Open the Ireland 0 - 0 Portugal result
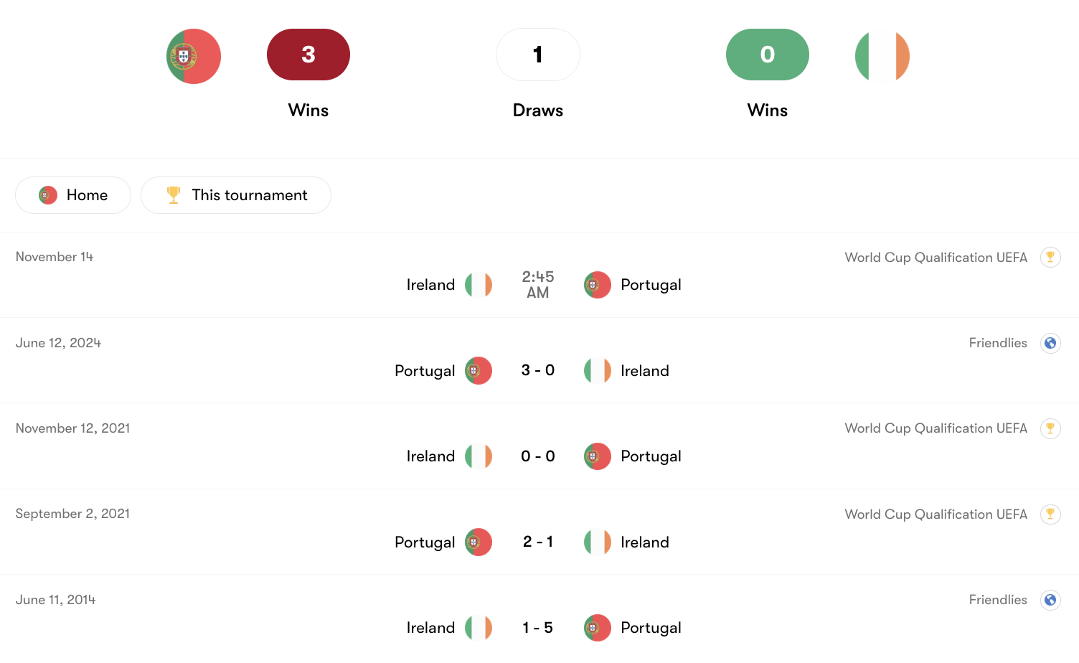Viewport: 1079px width, 663px height. [x=538, y=456]
